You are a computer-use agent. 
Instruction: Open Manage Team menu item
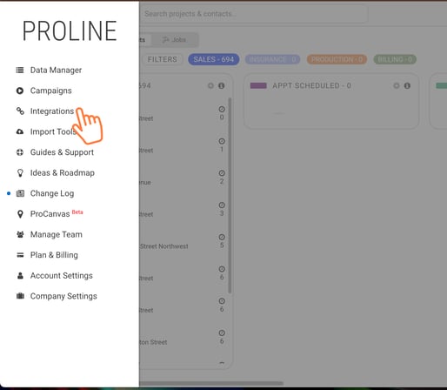click(x=57, y=234)
